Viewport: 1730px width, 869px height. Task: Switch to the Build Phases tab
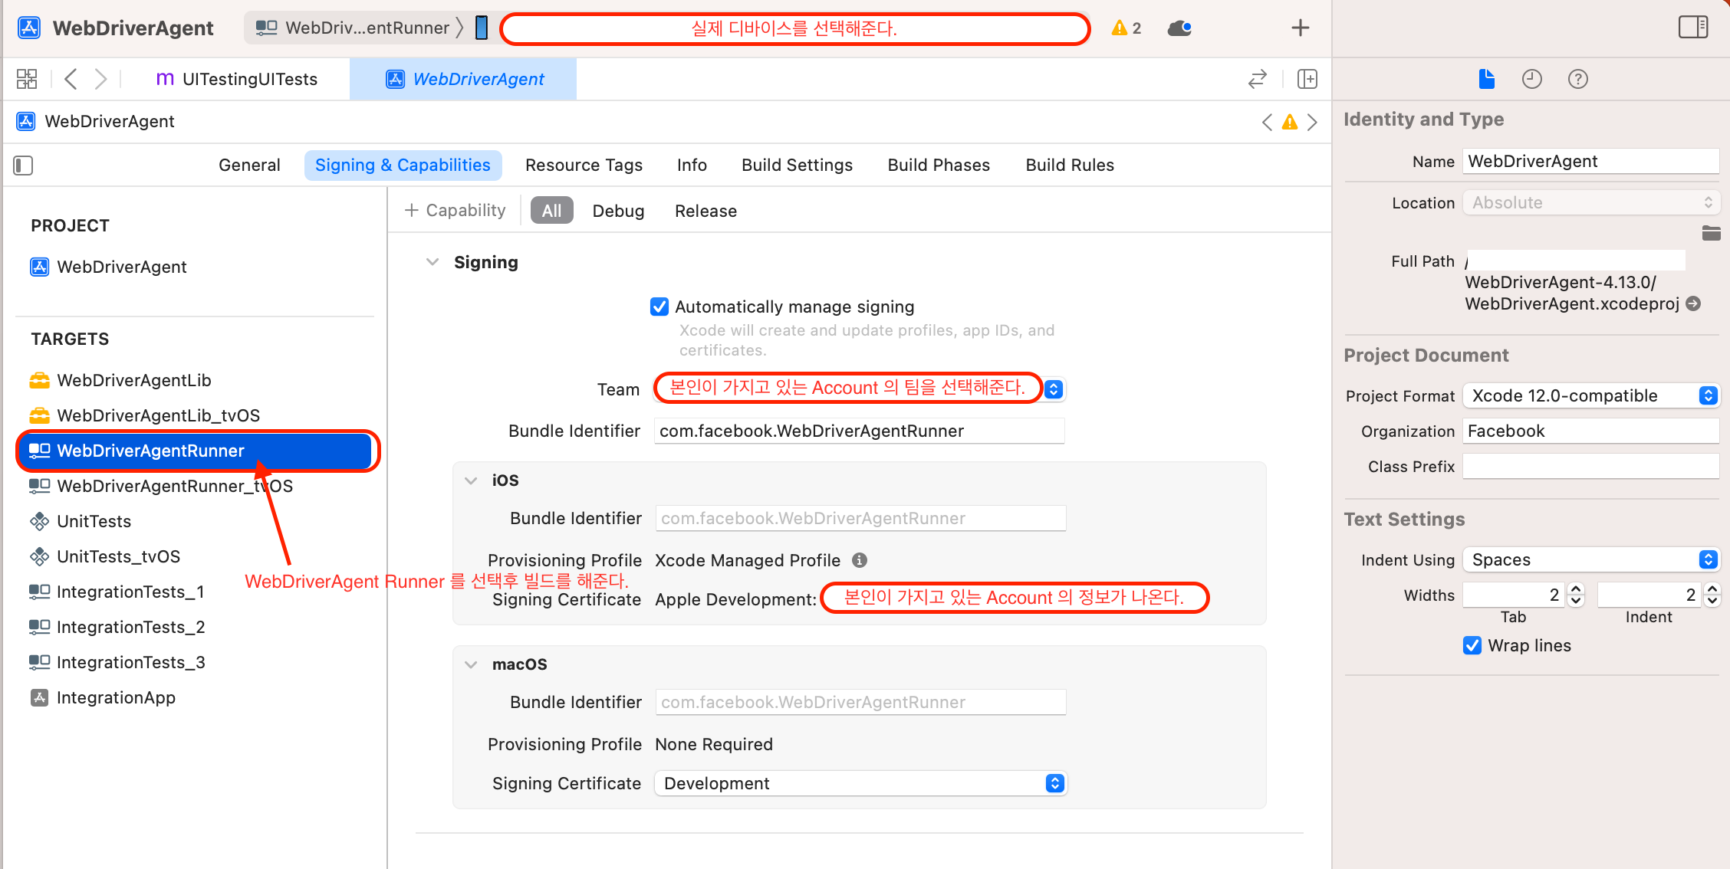coord(939,166)
